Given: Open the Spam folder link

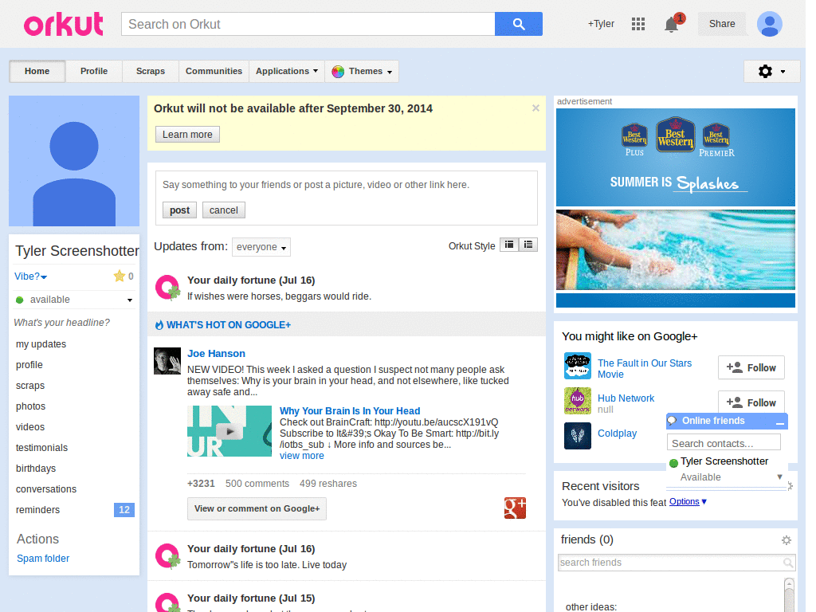Looking at the screenshot, I should [43, 559].
